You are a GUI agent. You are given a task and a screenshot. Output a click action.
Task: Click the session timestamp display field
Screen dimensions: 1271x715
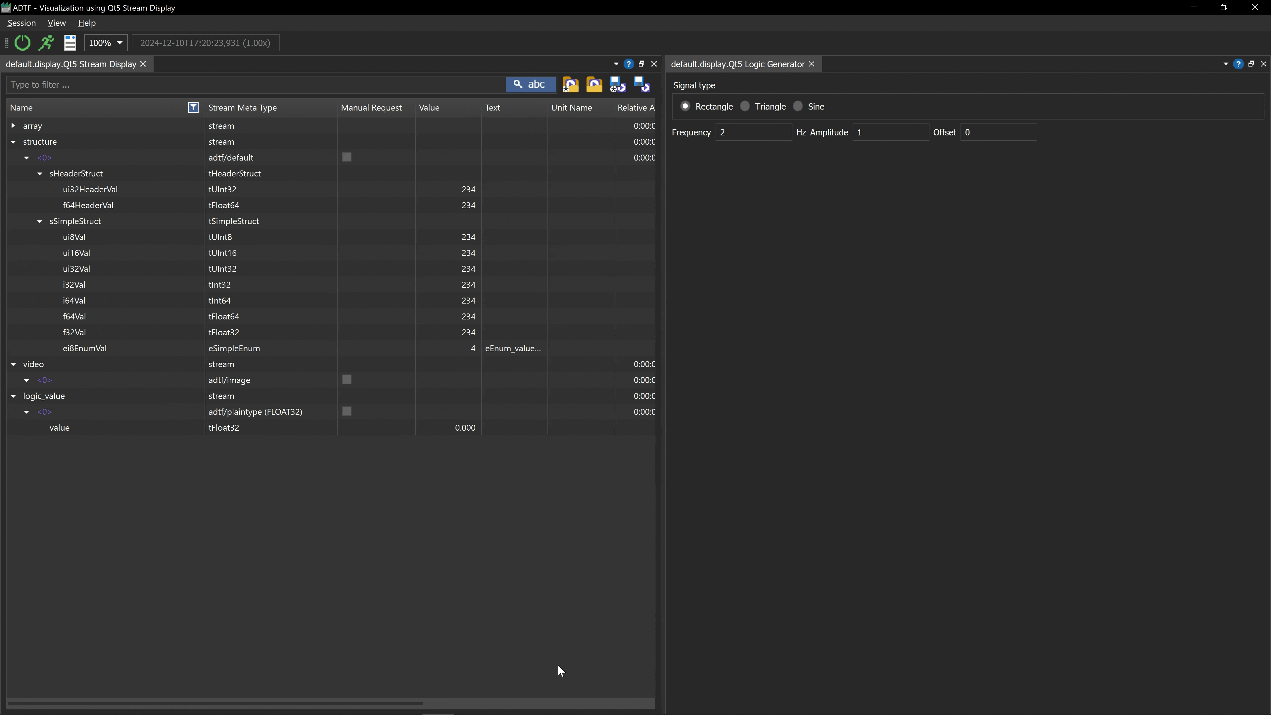click(x=205, y=43)
